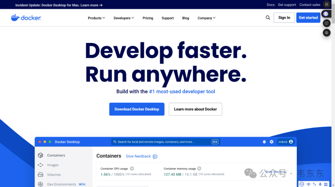The image size is (335, 187).
Task: Toggle the 中 Chinese input mode icon
Action: (309, 184)
